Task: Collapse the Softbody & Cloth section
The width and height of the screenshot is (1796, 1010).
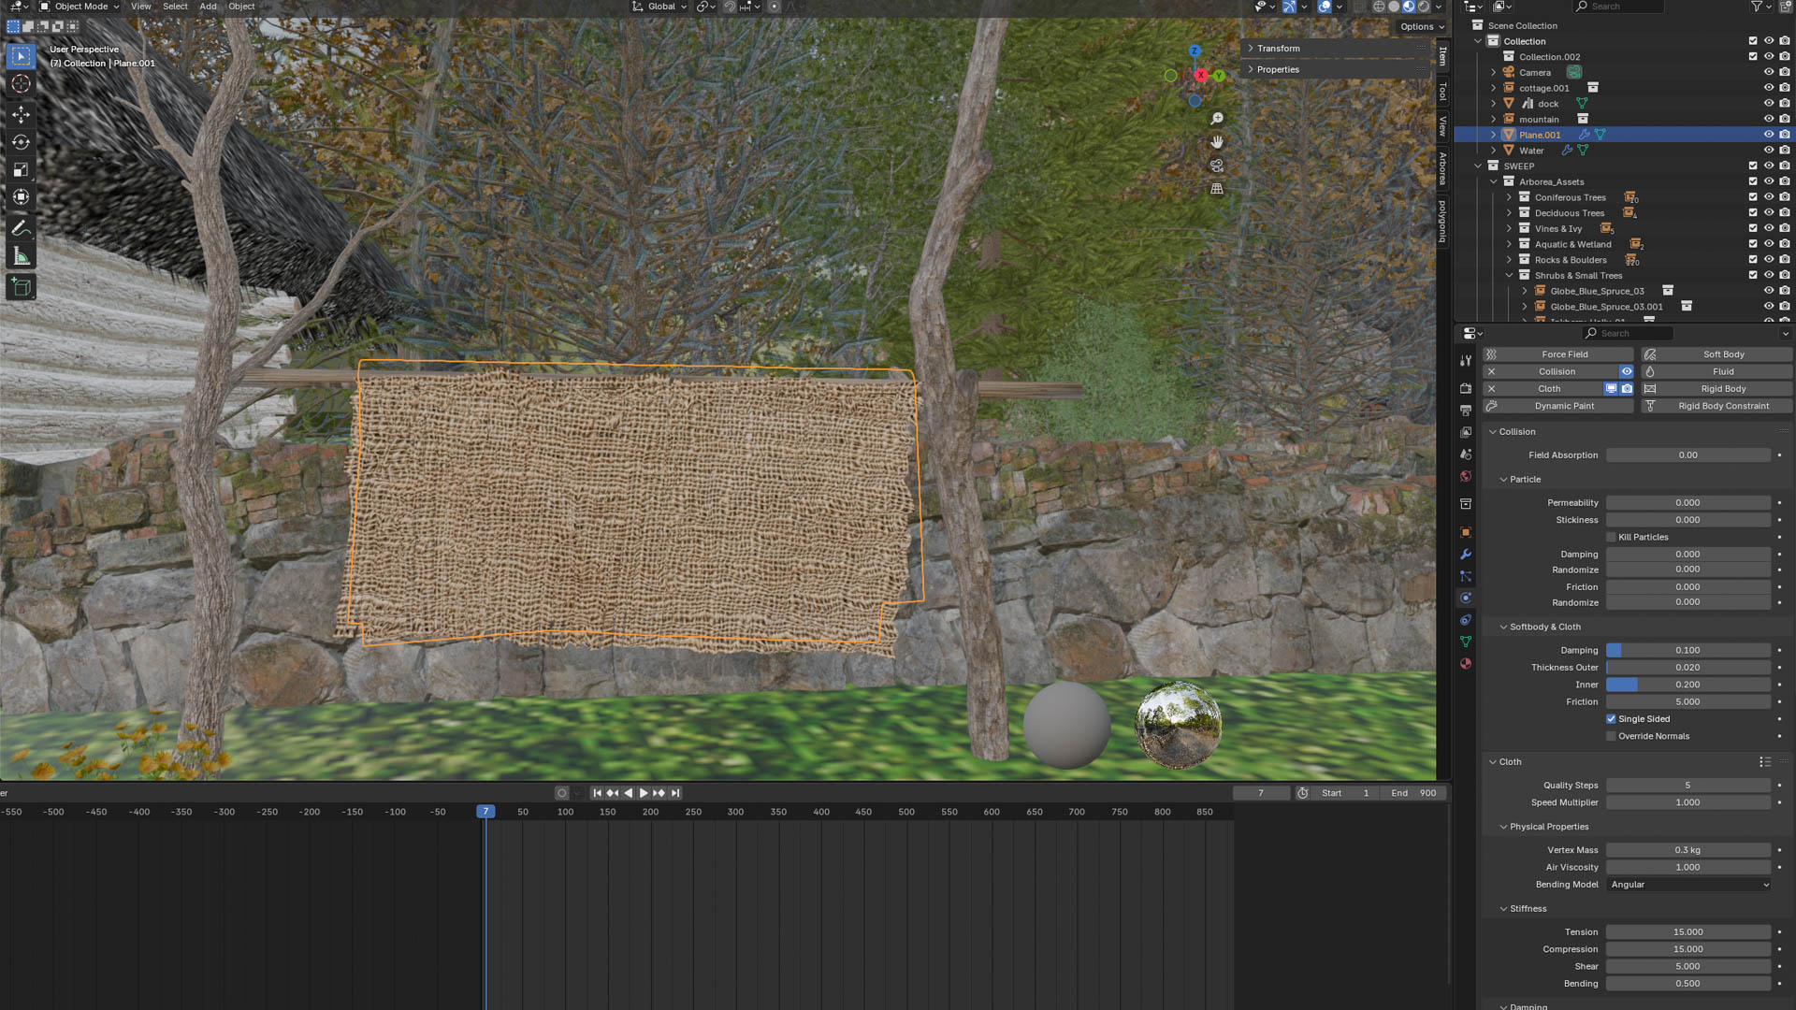Action: pyautogui.click(x=1504, y=628)
